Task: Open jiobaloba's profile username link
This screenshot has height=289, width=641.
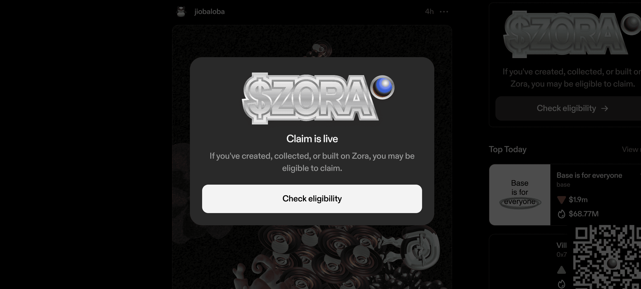Action: [209, 12]
